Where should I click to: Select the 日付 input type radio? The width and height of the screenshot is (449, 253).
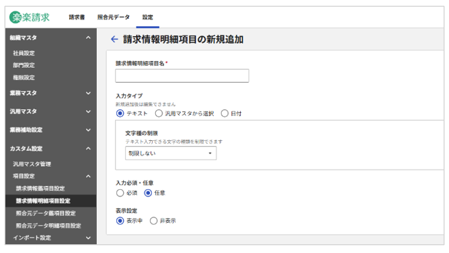225,113
